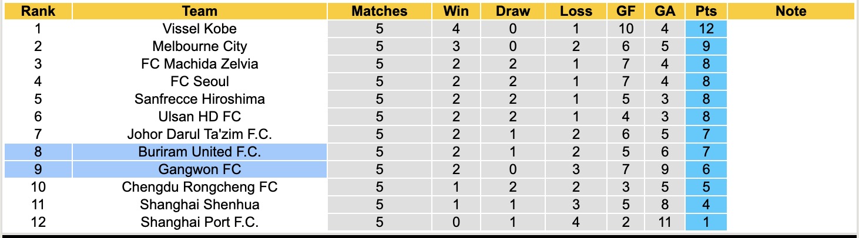This screenshot has width=859, height=238.
Task: Click the Team column header
Action: 199,11
